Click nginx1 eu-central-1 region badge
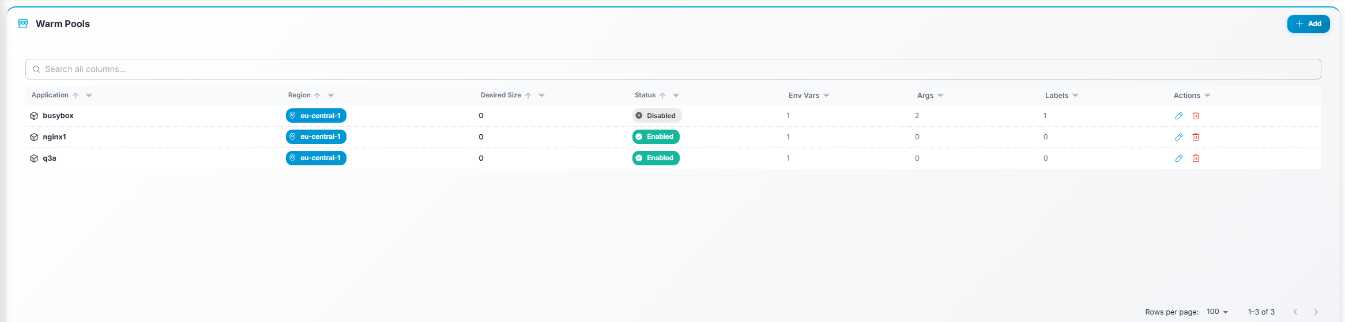Image resolution: width=1345 pixels, height=322 pixels. (316, 137)
